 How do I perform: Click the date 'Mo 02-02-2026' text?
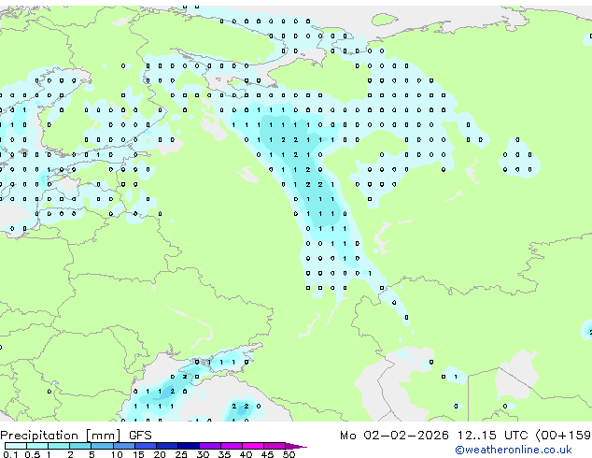(394, 436)
